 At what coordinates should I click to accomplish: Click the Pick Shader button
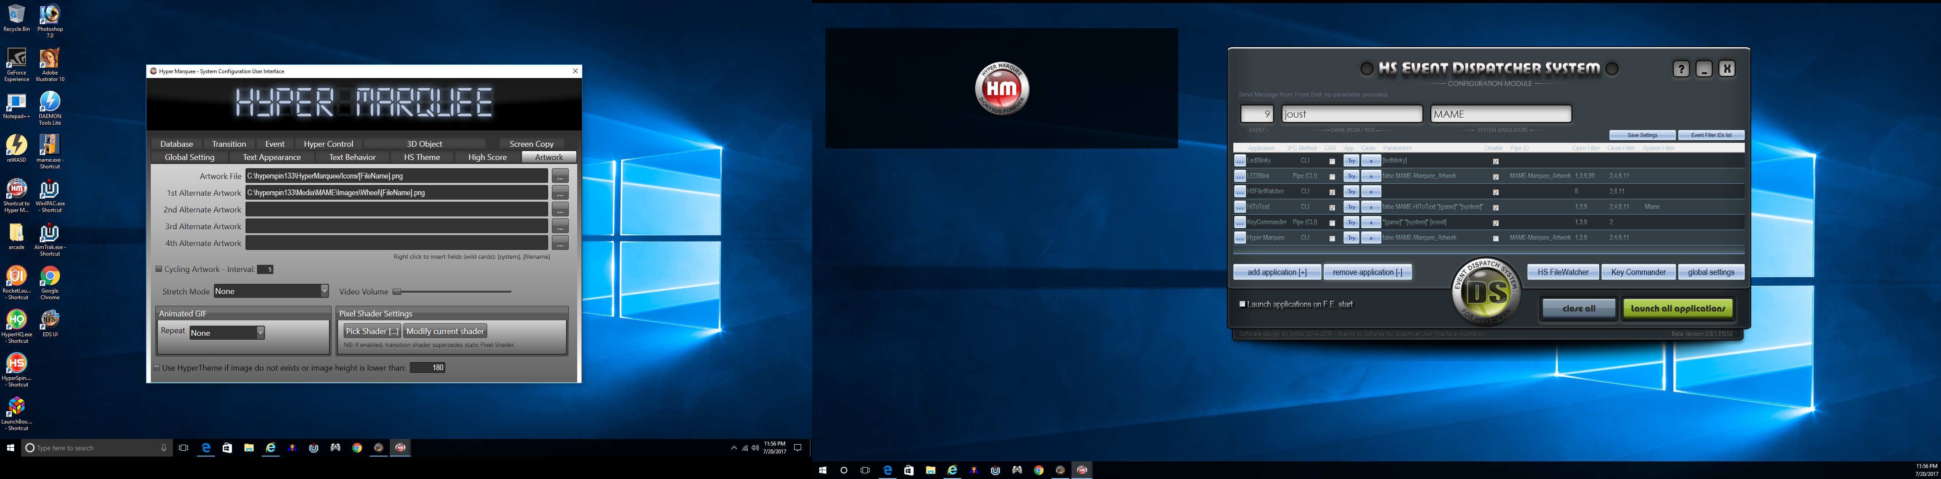(x=372, y=331)
